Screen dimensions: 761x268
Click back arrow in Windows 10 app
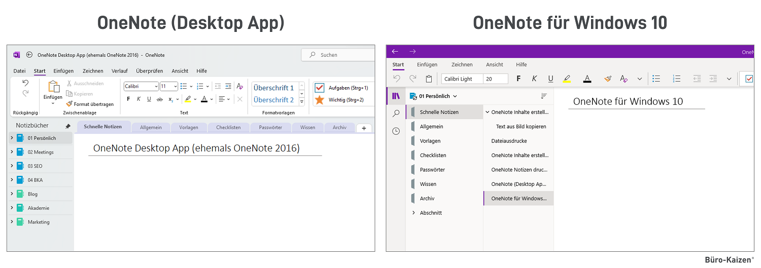[x=395, y=52]
